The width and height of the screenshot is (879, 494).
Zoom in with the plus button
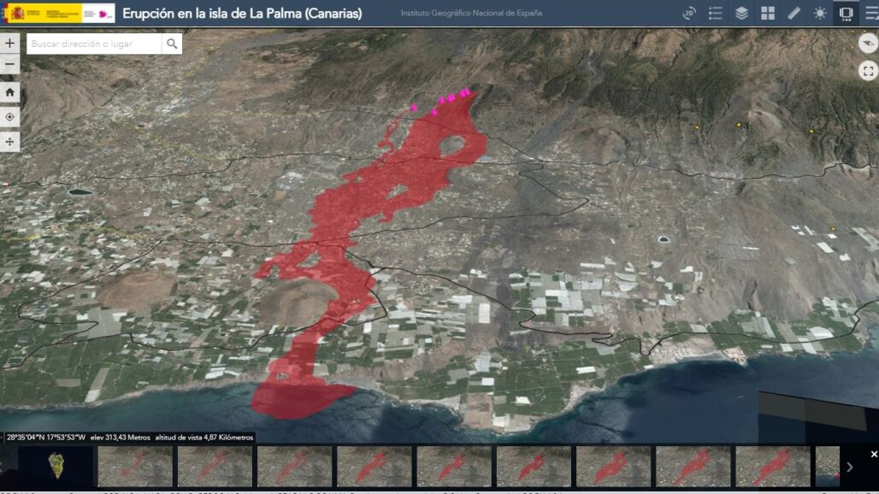click(10, 43)
